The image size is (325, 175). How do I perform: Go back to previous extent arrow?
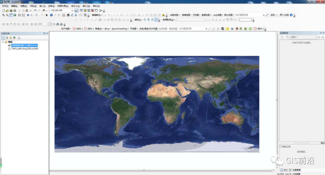tap(28, 15)
